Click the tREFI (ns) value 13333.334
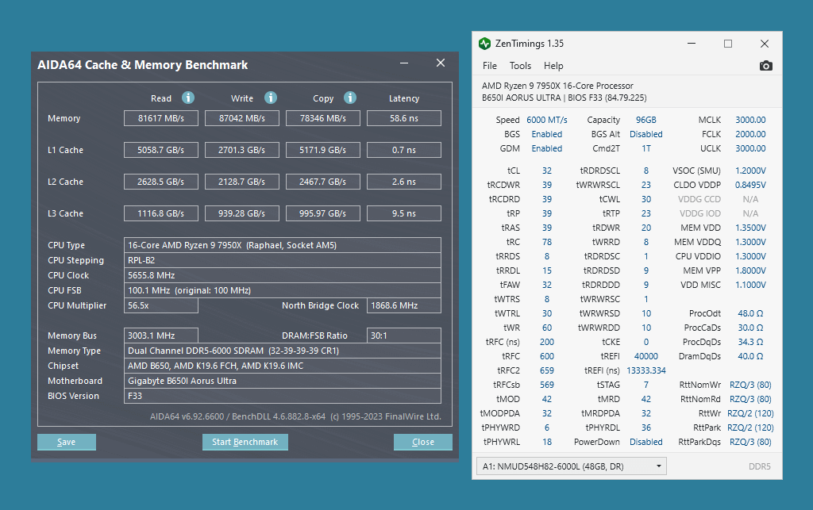The width and height of the screenshot is (813, 510). pyautogui.click(x=646, y=370)
